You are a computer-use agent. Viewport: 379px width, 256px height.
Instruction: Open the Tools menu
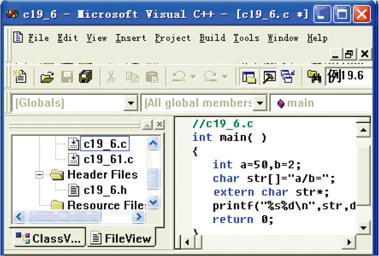click(246, 38)
